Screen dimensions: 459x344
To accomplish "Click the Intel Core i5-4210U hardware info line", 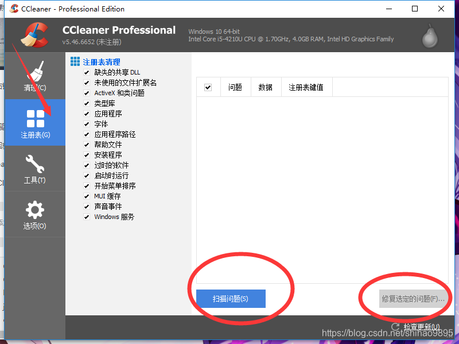I will click(x=291, y=39).
